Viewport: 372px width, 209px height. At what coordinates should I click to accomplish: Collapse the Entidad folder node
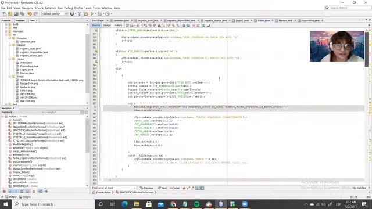tap(10, 45)
